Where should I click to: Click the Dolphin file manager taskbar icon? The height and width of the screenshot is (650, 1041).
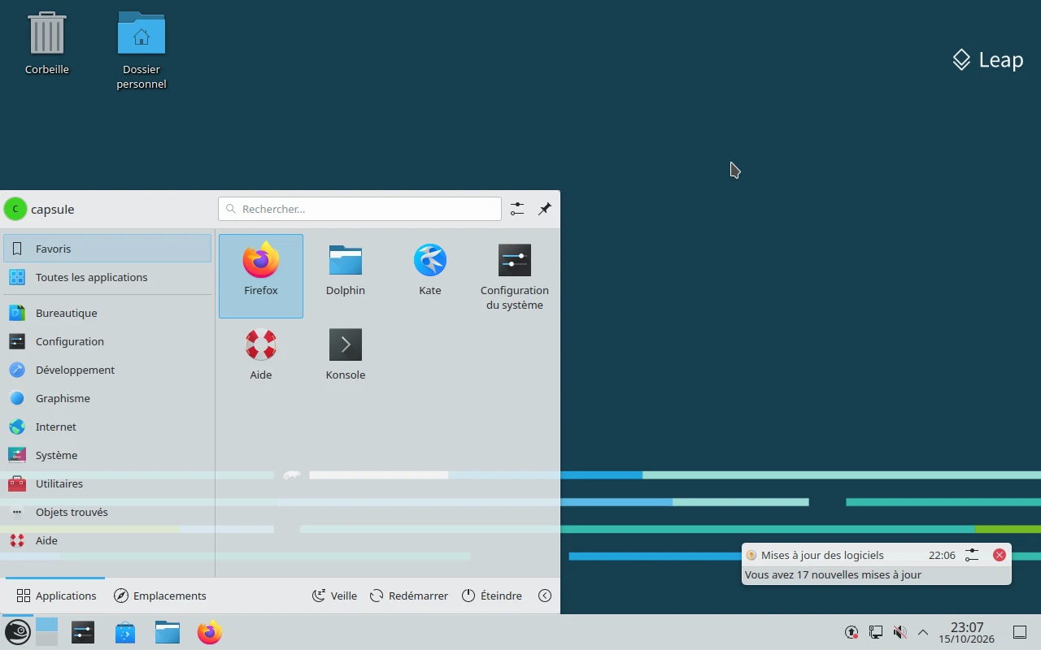coord(168,632)
